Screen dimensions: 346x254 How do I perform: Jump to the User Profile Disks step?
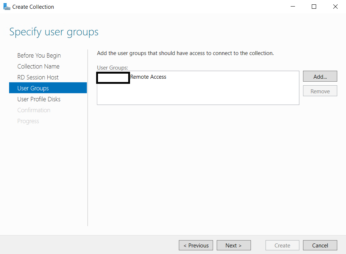[x=39, y=99]
